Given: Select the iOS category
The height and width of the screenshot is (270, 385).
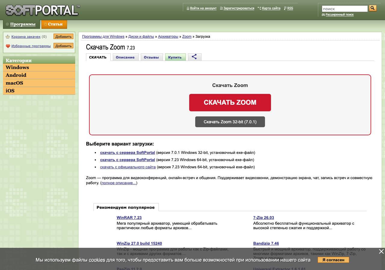Looking at the screenshot, I should point(39,91).
